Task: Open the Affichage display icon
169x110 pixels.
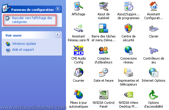Action: pos(78,6)
